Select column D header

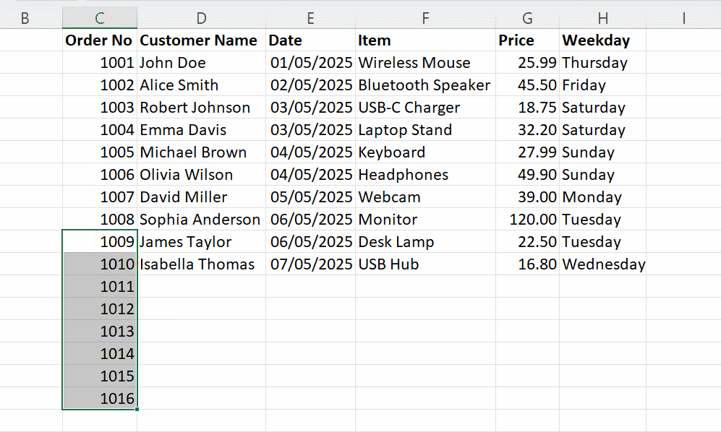coord(201,18)
